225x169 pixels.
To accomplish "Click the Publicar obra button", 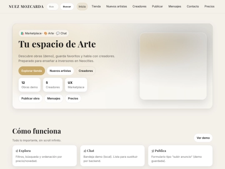I will (x=30, y=98).
